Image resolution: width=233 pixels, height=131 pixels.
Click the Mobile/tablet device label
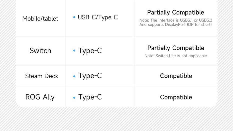click(40, 19)
